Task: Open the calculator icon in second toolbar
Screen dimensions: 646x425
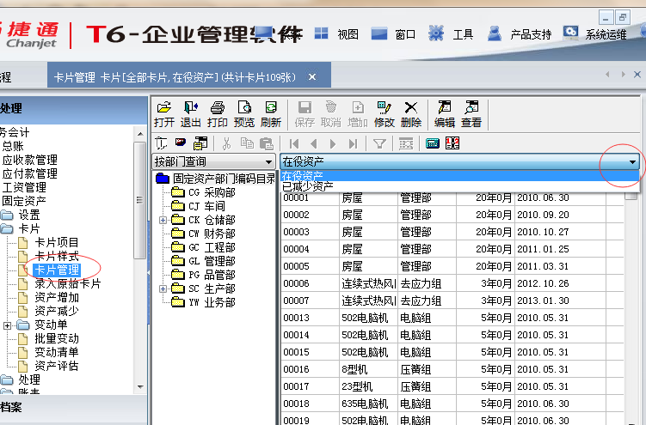Action: (432, 143)
